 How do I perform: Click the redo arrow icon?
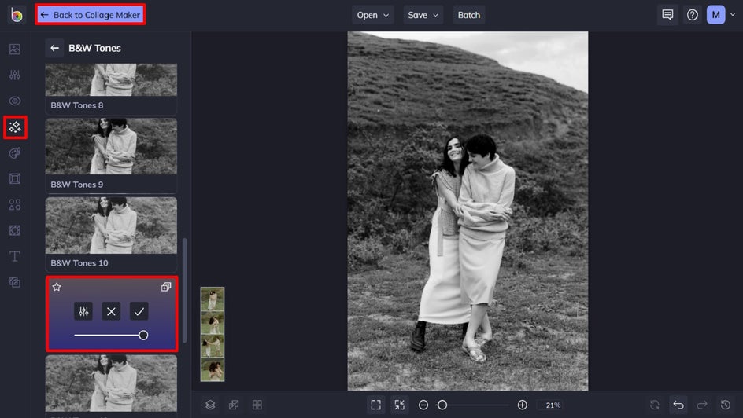[x=702, y=405]
